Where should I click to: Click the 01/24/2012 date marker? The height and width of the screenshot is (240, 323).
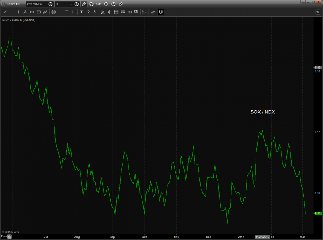(262, 237)
